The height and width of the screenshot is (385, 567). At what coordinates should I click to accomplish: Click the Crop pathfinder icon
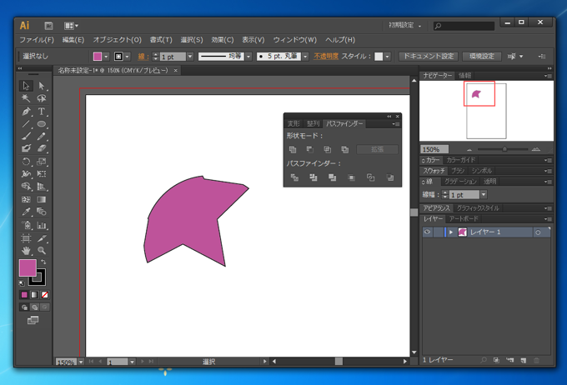(352, 177)
